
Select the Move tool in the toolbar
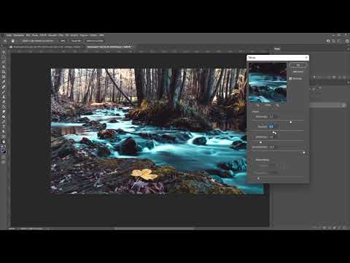[x=4, y=53]
